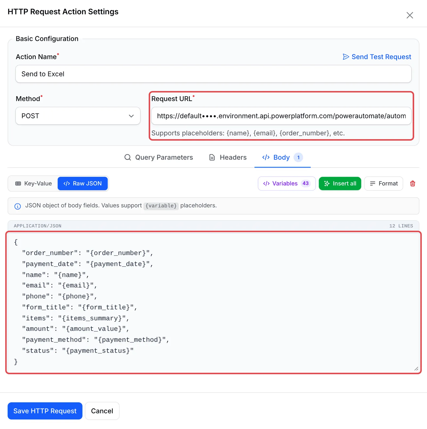Cancel the HTTP request settings
427x429 pixels.
[102, 411]
